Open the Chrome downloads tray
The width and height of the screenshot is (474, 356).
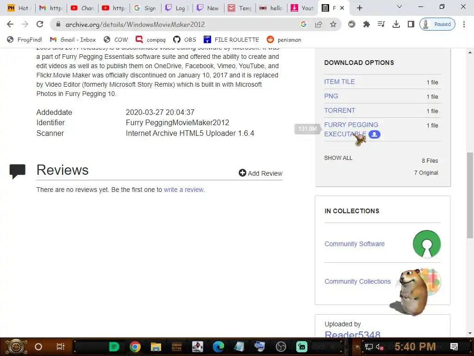pos(396,24)
